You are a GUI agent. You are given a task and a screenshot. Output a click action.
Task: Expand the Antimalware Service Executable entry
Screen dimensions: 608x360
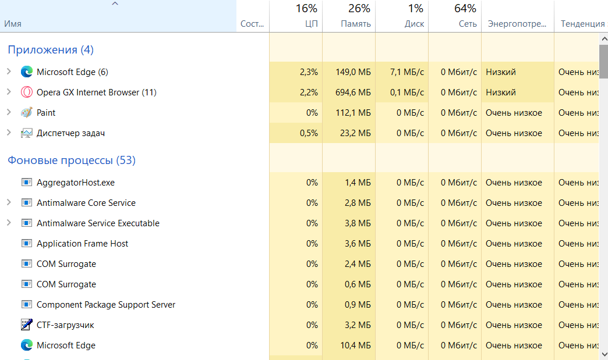[9, 223]
